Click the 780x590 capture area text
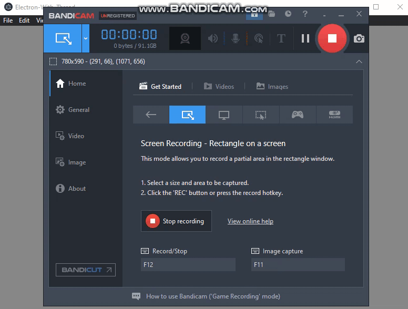This screenshot has width=408, height=309. coord(103,61)
